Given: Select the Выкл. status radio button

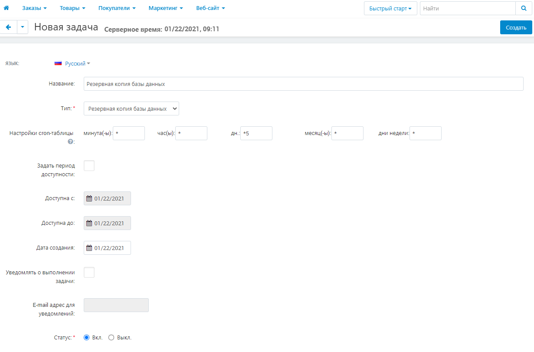Looking at the screenshot, I should click(x=111, y=338).
